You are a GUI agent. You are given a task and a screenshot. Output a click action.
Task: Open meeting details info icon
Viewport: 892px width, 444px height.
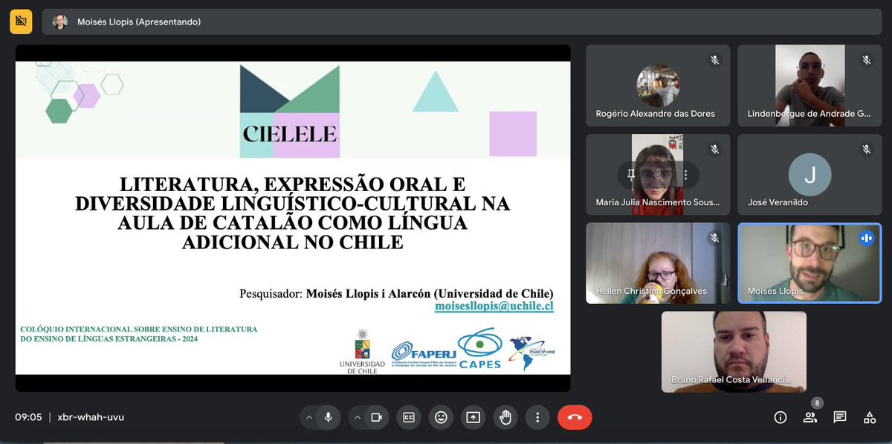tap(780, 417)
